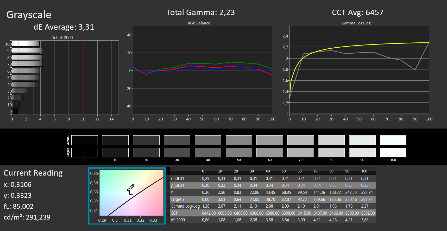Click the 70 bar in DeltaE chart

click(x=27, y=64)
